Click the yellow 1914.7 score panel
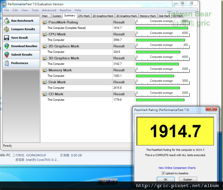Viewport: 223px width, 190px height. 175,131
